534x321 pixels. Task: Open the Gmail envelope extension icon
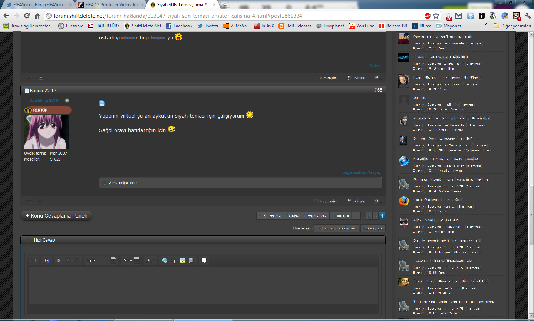point(459,16)
